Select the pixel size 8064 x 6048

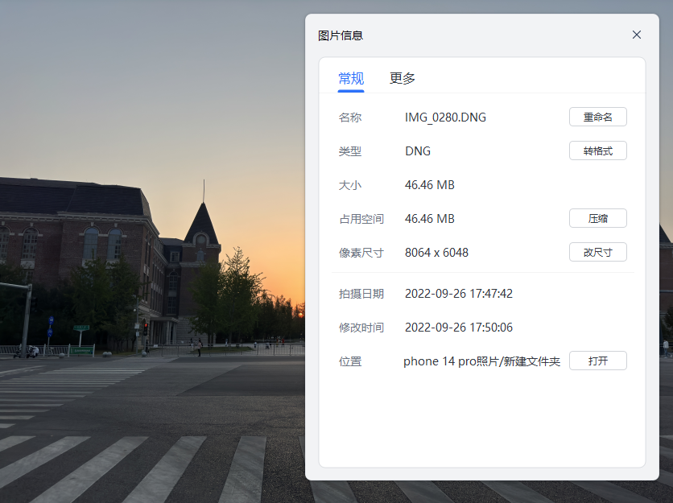point(436,253)
